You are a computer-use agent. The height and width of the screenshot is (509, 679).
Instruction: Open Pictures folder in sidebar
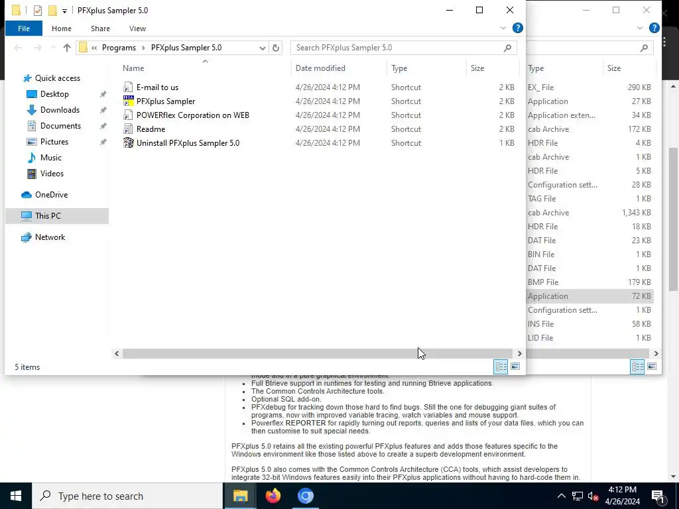[x=54, y=142]
